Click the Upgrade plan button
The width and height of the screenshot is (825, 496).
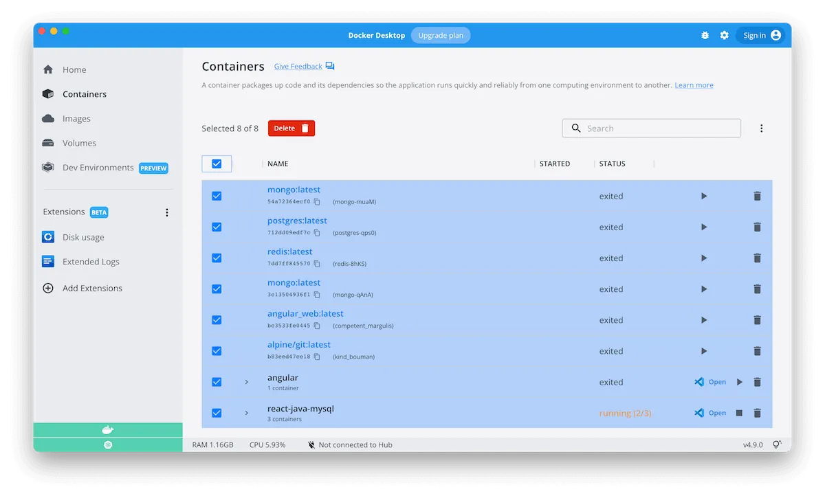(x=441, y=35)
